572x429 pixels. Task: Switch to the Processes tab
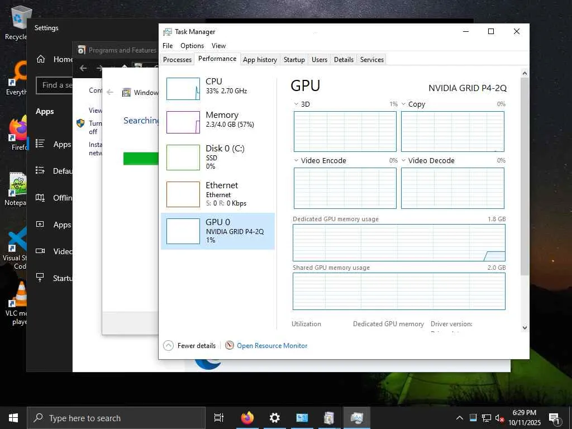pos(177,59)
